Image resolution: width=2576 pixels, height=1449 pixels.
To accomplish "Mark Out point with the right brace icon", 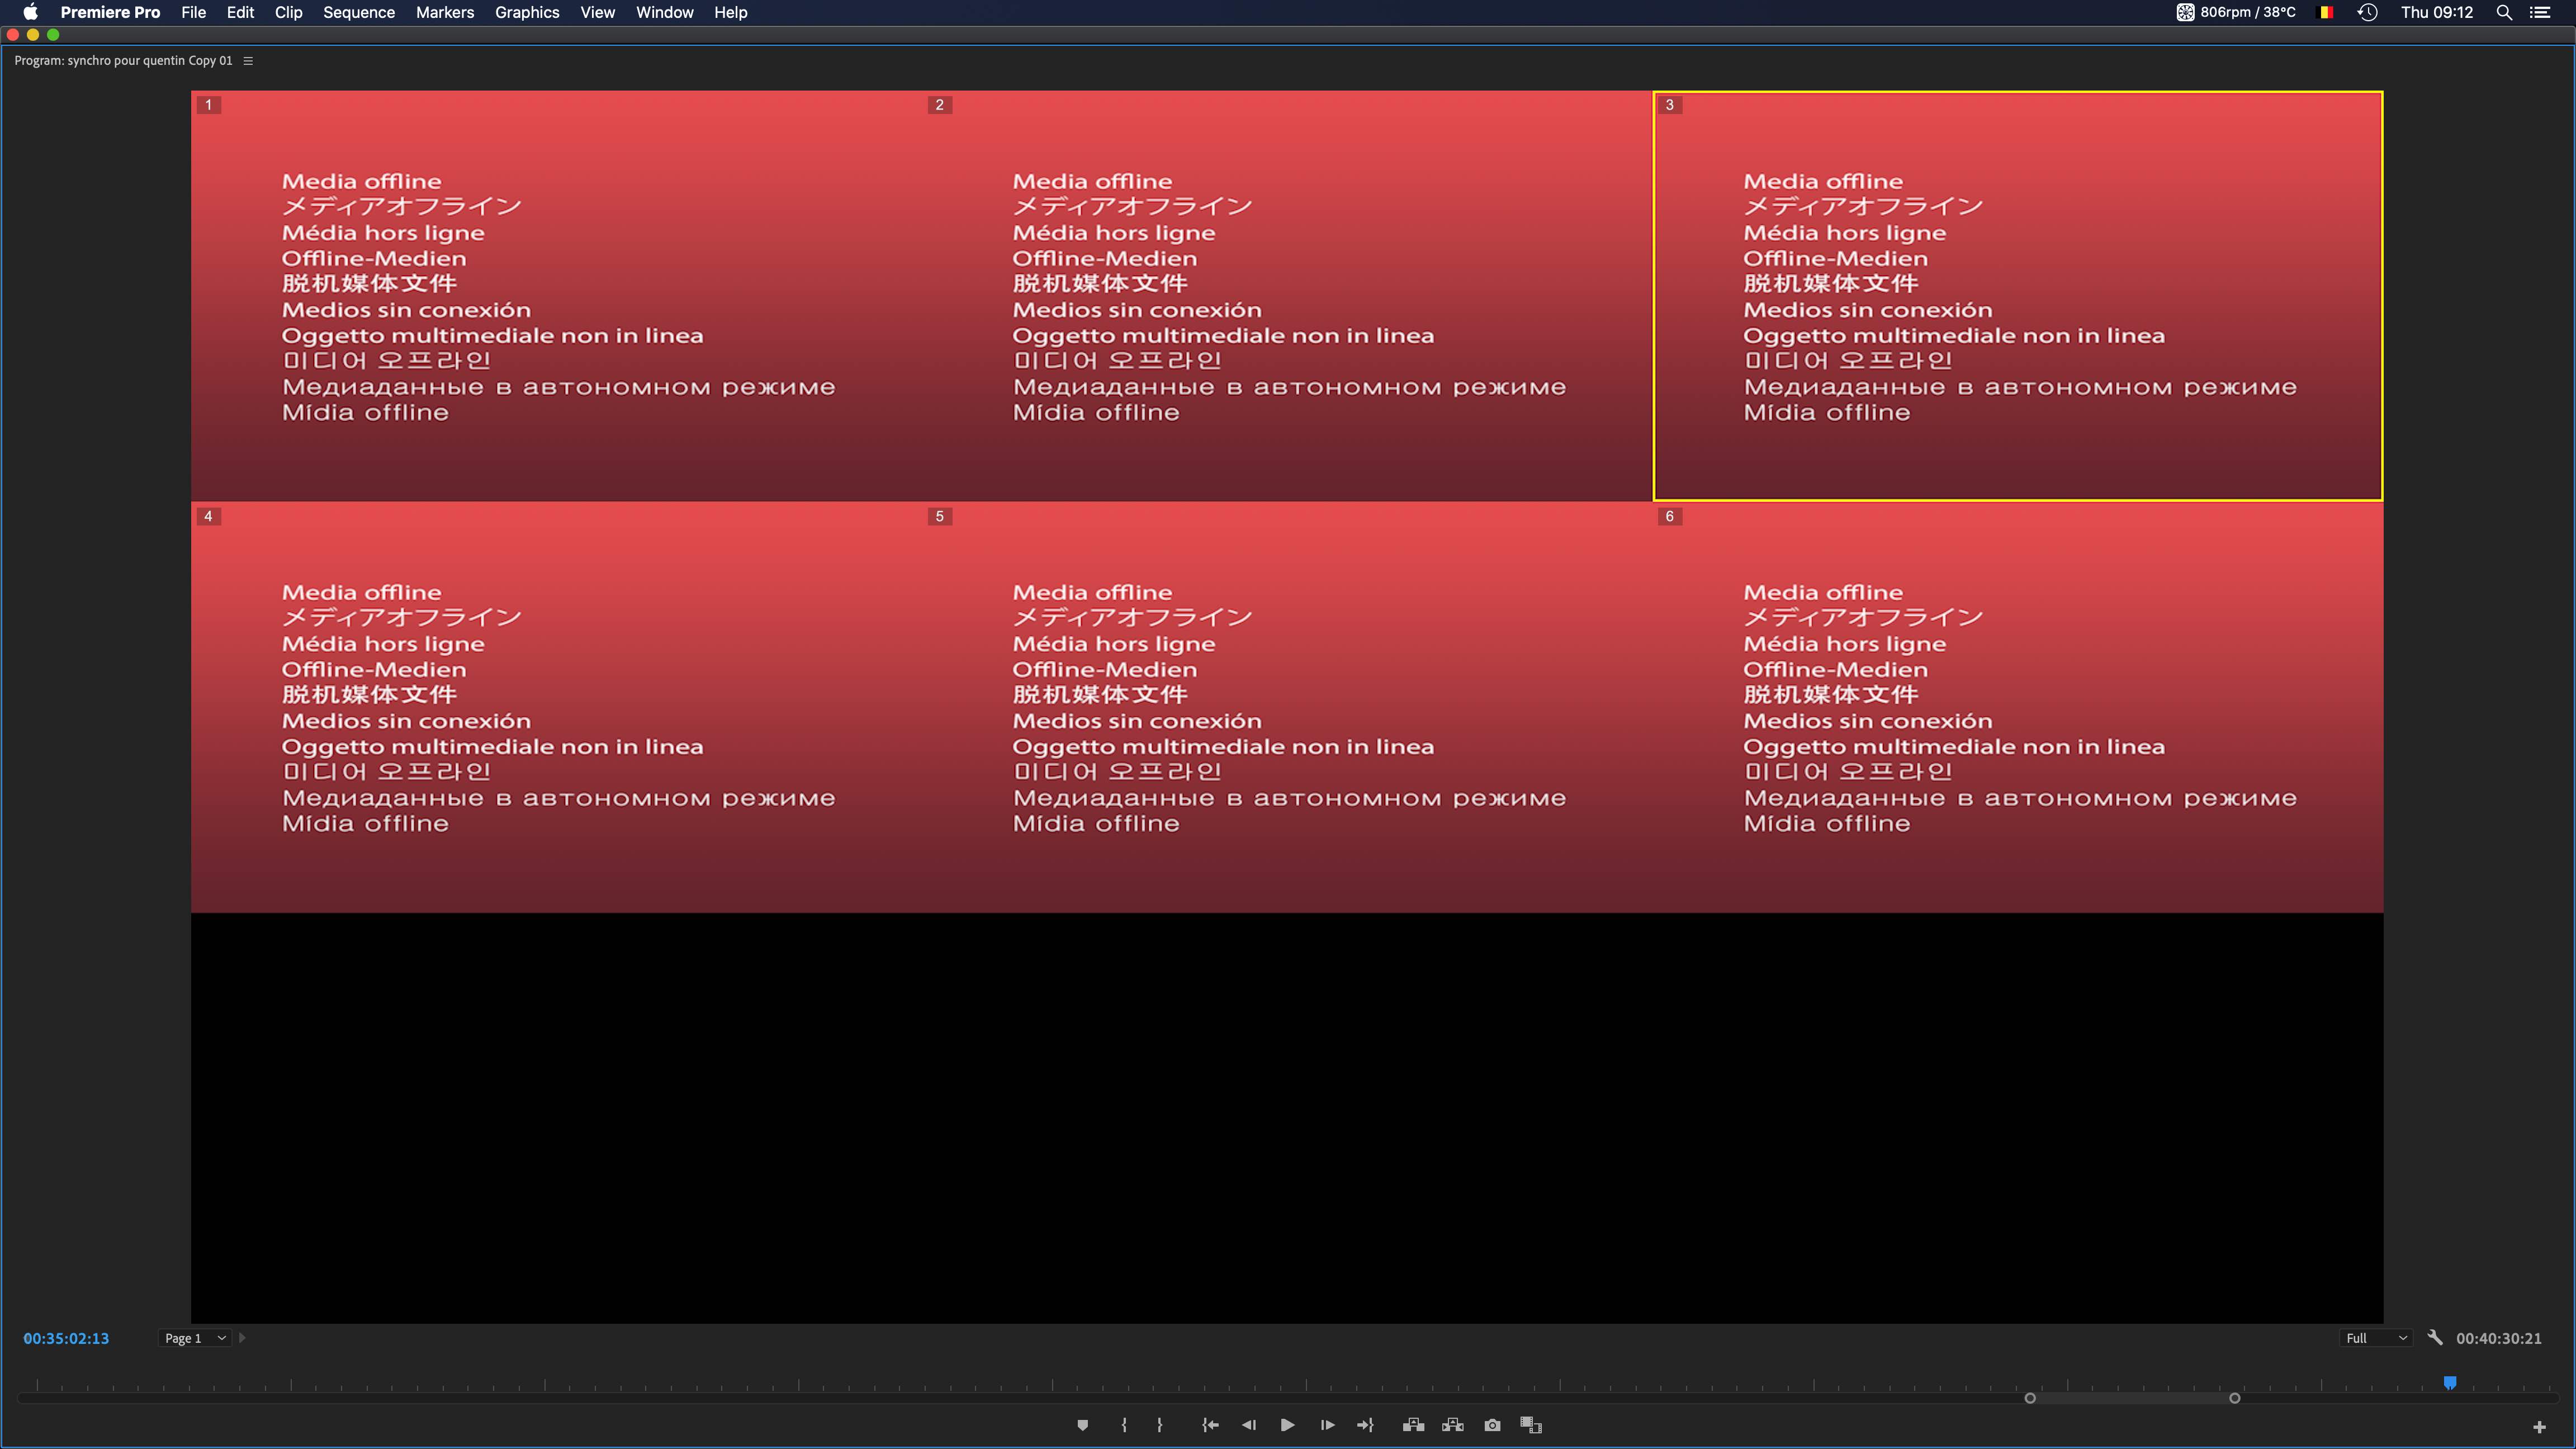I will [x=1160, y=1425].
